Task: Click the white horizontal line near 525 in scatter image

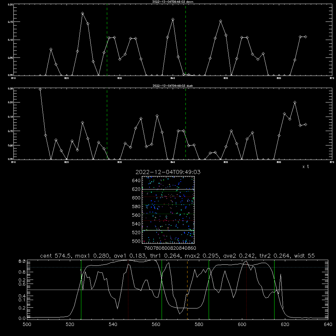Action: [168, 230]
